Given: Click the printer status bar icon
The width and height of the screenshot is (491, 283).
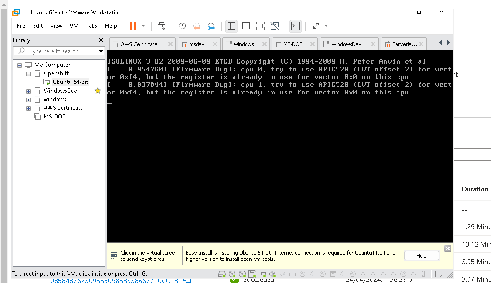Looking at the screenshot, I should [x=292, y=274].
